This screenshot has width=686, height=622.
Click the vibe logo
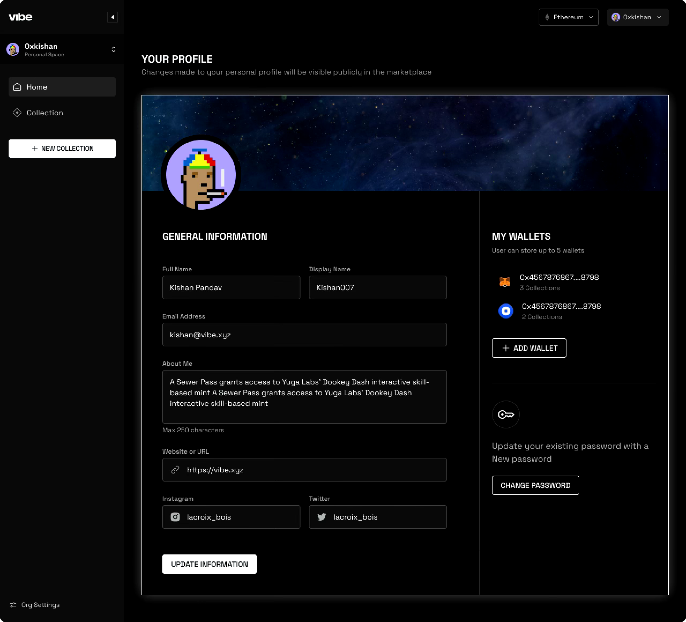tap(20, 17)
